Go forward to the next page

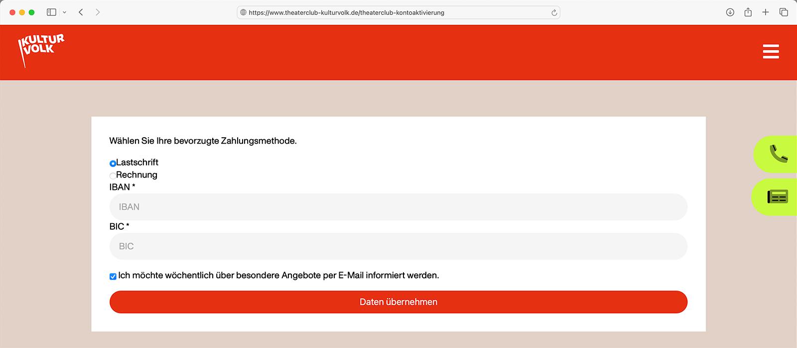click(x=98, y=12)
